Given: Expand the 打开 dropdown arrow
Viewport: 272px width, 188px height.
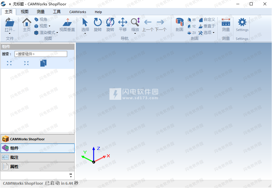Looking at the screenshot, I should pyautogui.click(x=10, y=34).
